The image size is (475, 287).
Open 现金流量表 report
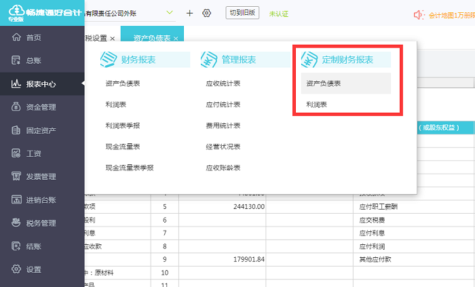[x=123, y=147]
